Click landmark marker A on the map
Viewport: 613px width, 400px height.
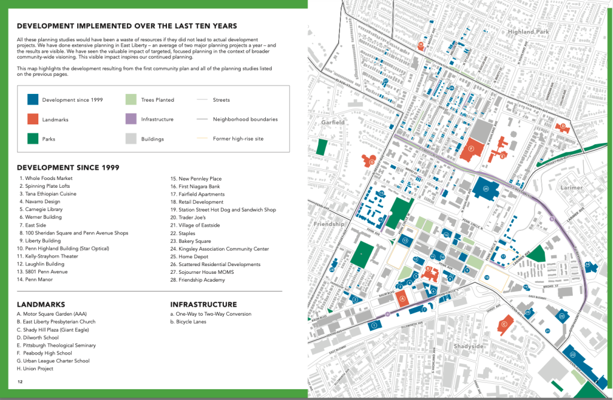point(403,298)
